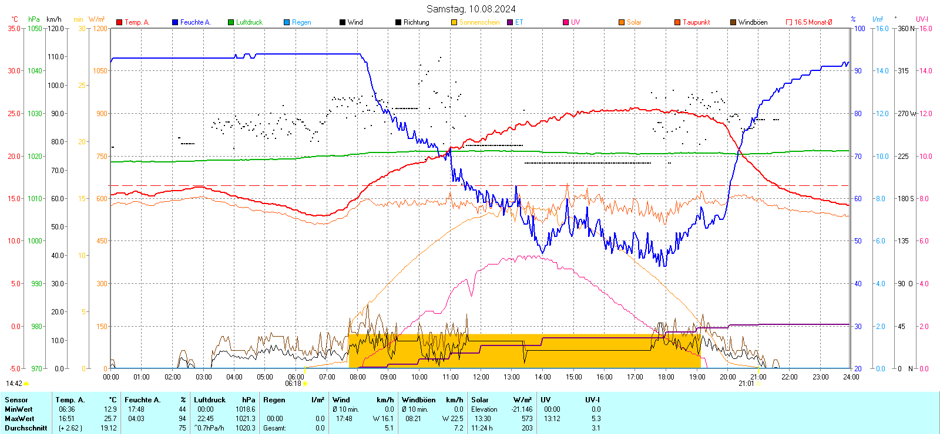Click the light blue Regen legend square
Screen dimensions: 940x434
pos(287,22)
